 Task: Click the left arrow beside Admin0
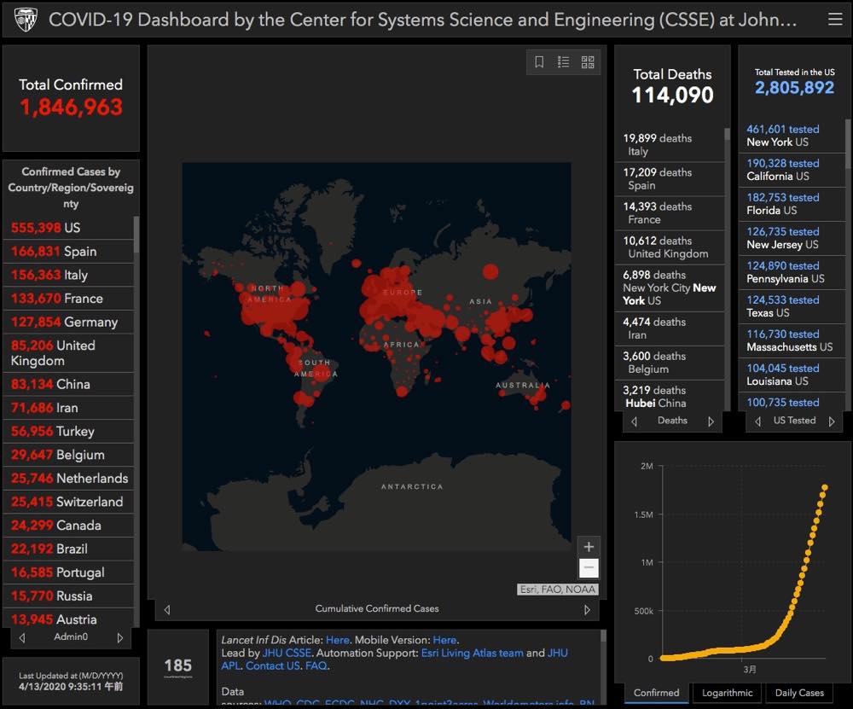click(x=22, y=637)
